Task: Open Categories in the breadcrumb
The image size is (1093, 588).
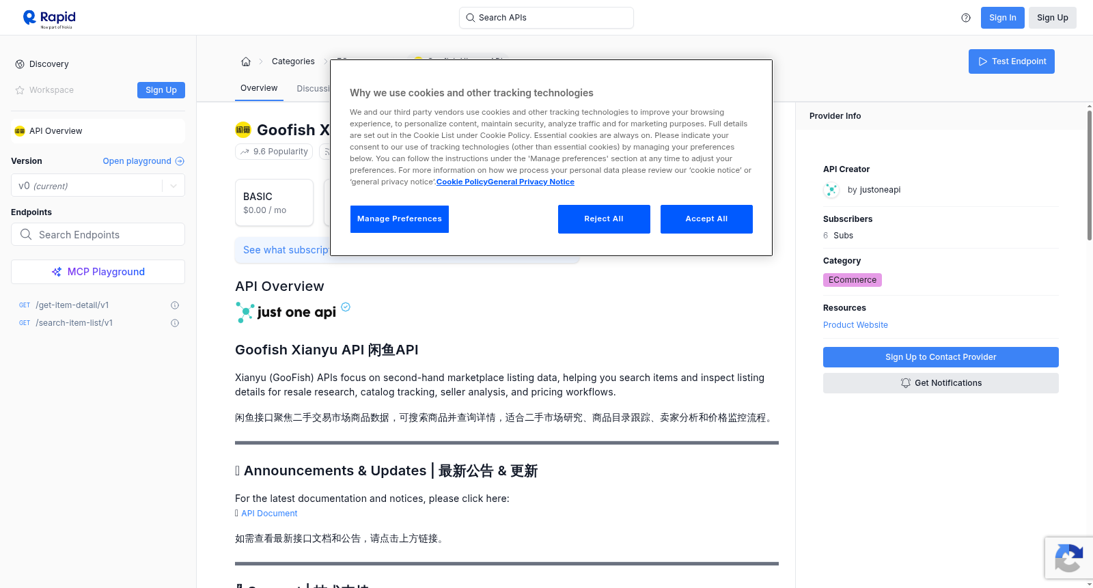Action: 293,61
